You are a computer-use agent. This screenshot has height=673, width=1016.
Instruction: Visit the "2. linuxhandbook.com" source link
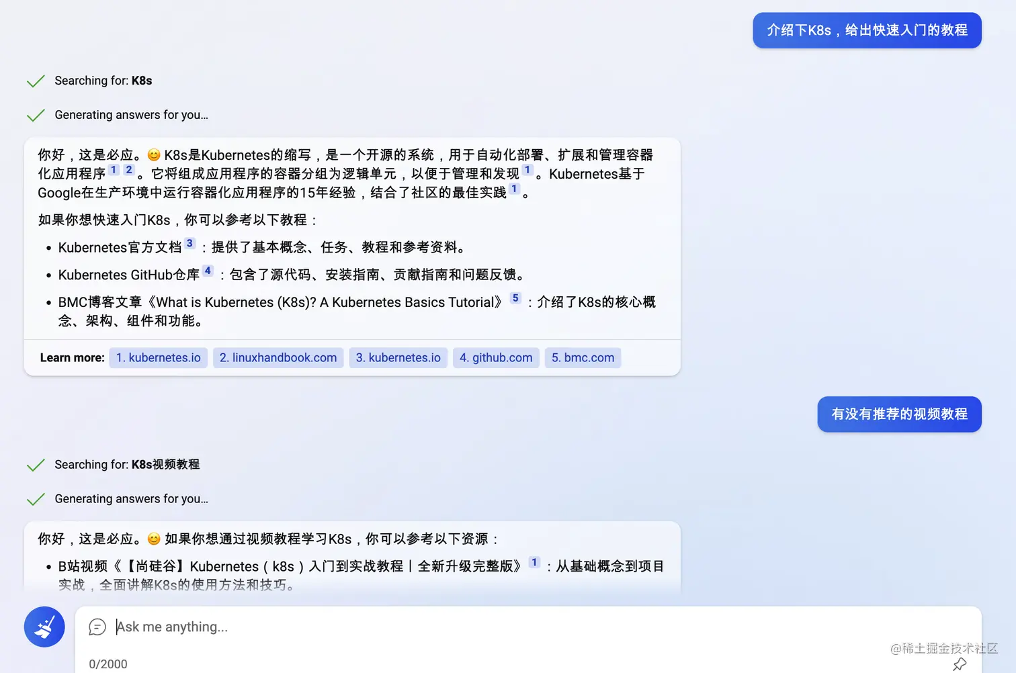point(278,357)
